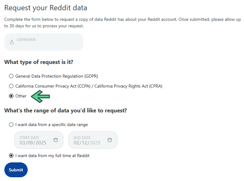
Task: Enable the specific date range radio circle
Action: coord(11,124)
